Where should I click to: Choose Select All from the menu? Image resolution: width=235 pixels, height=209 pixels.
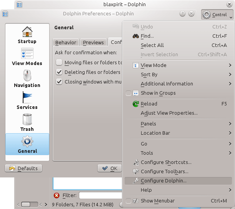[x=178, y=45]
